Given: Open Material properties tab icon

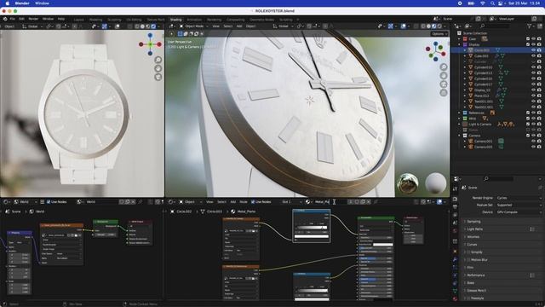Looking at the screenshot, I should click(455, 298).
